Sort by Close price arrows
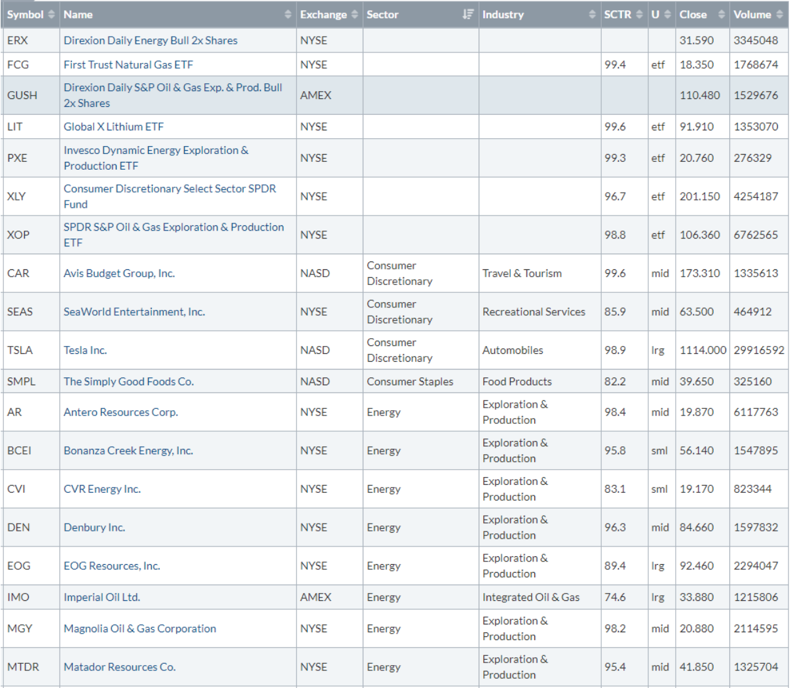The image size is (791, 688). click(x=722, y=14)
